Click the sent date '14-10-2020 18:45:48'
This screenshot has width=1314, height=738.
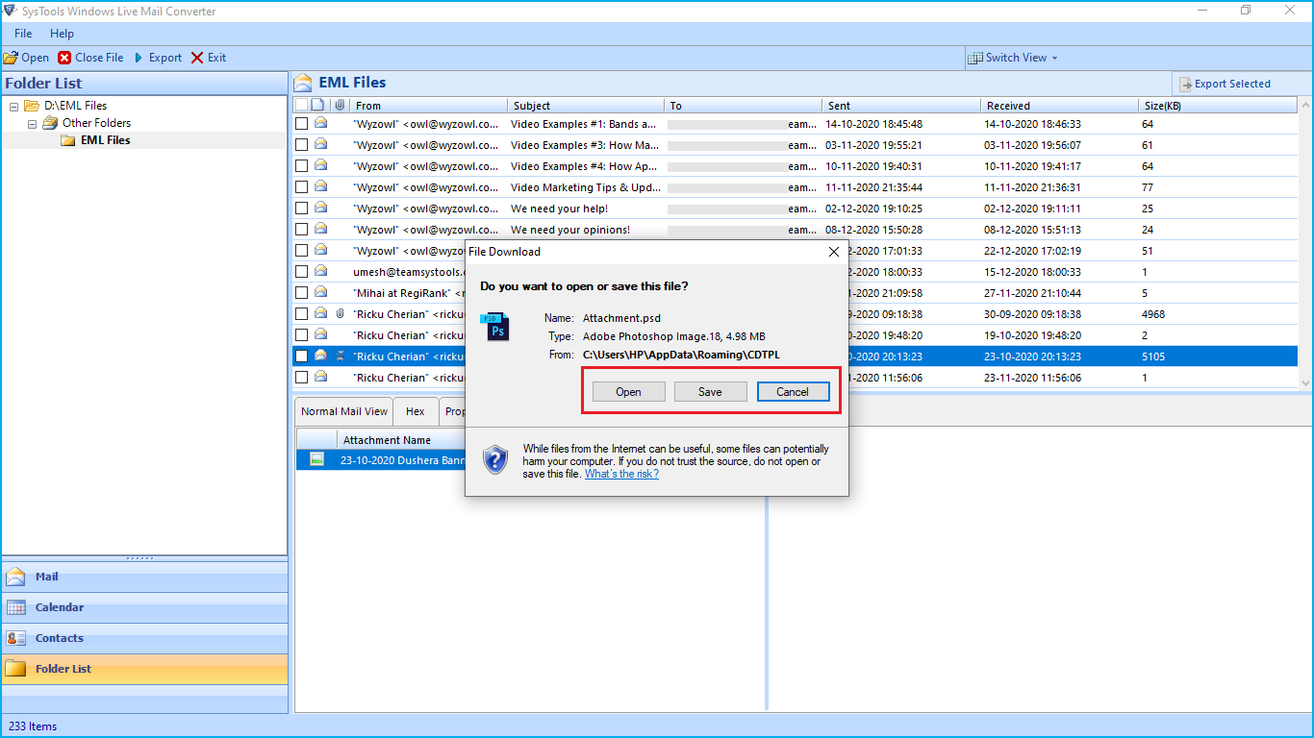873,124
